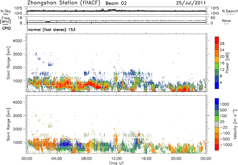Click the 'Freq. [MHz]' label
Viewport: 238px width, 165px height.
[x=6, y=20]
